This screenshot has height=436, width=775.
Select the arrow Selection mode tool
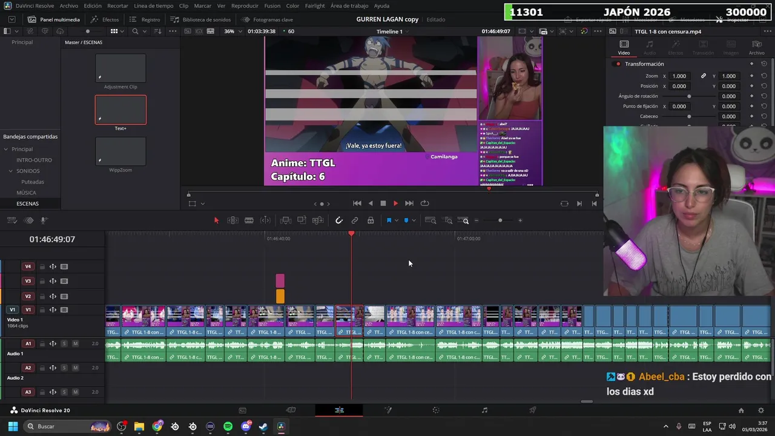pos(216,220)
